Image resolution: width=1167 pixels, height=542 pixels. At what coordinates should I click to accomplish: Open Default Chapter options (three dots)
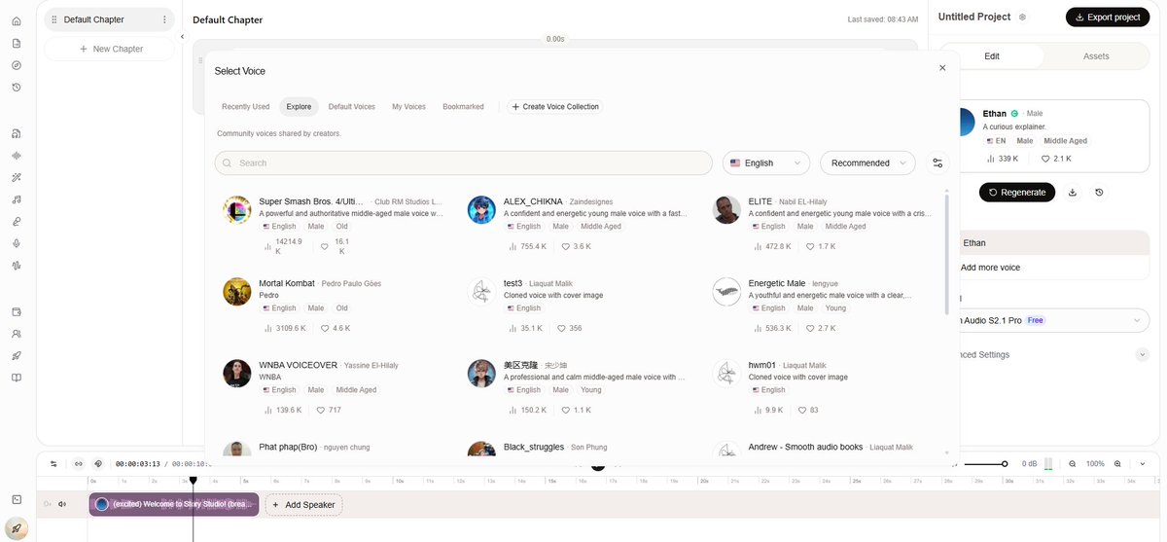[163, 19]
